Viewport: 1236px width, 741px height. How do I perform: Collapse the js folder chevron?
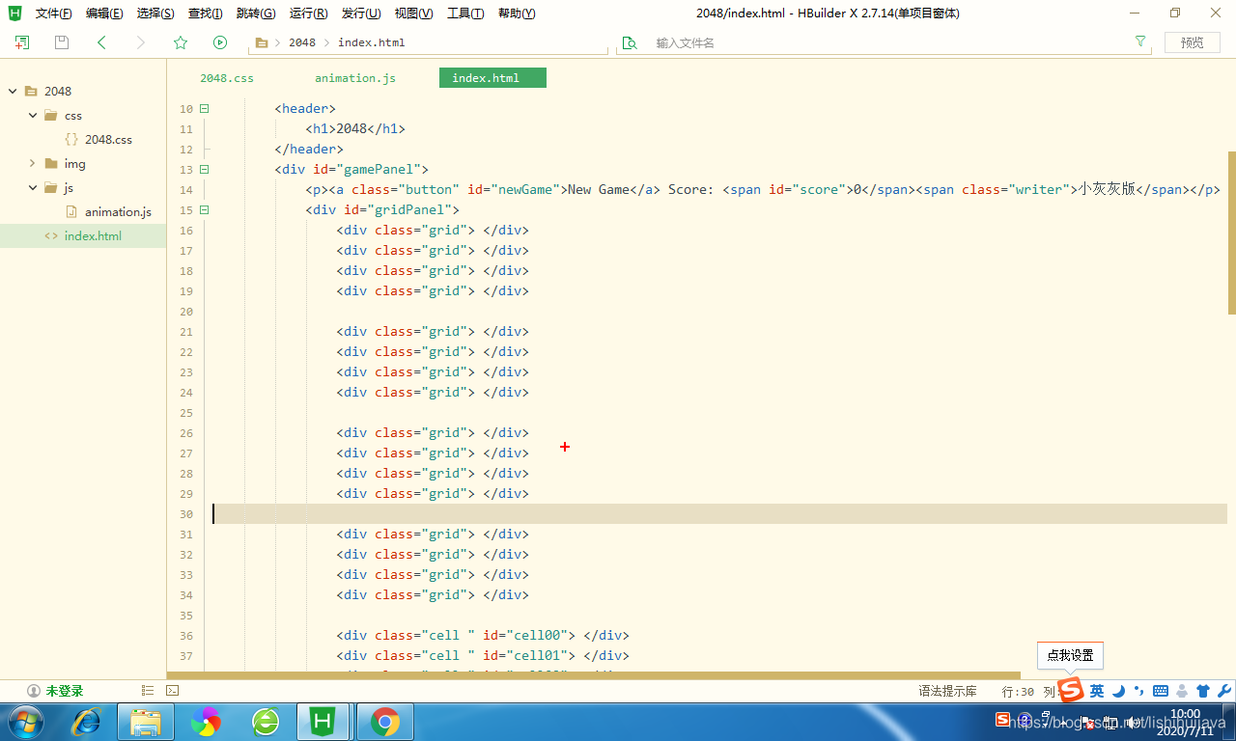pos(33,187)
